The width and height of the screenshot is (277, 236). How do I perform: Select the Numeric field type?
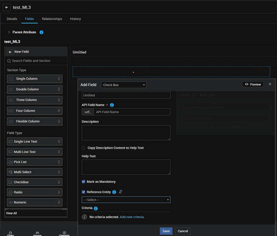pyautogui.click(x=35, y=202)
